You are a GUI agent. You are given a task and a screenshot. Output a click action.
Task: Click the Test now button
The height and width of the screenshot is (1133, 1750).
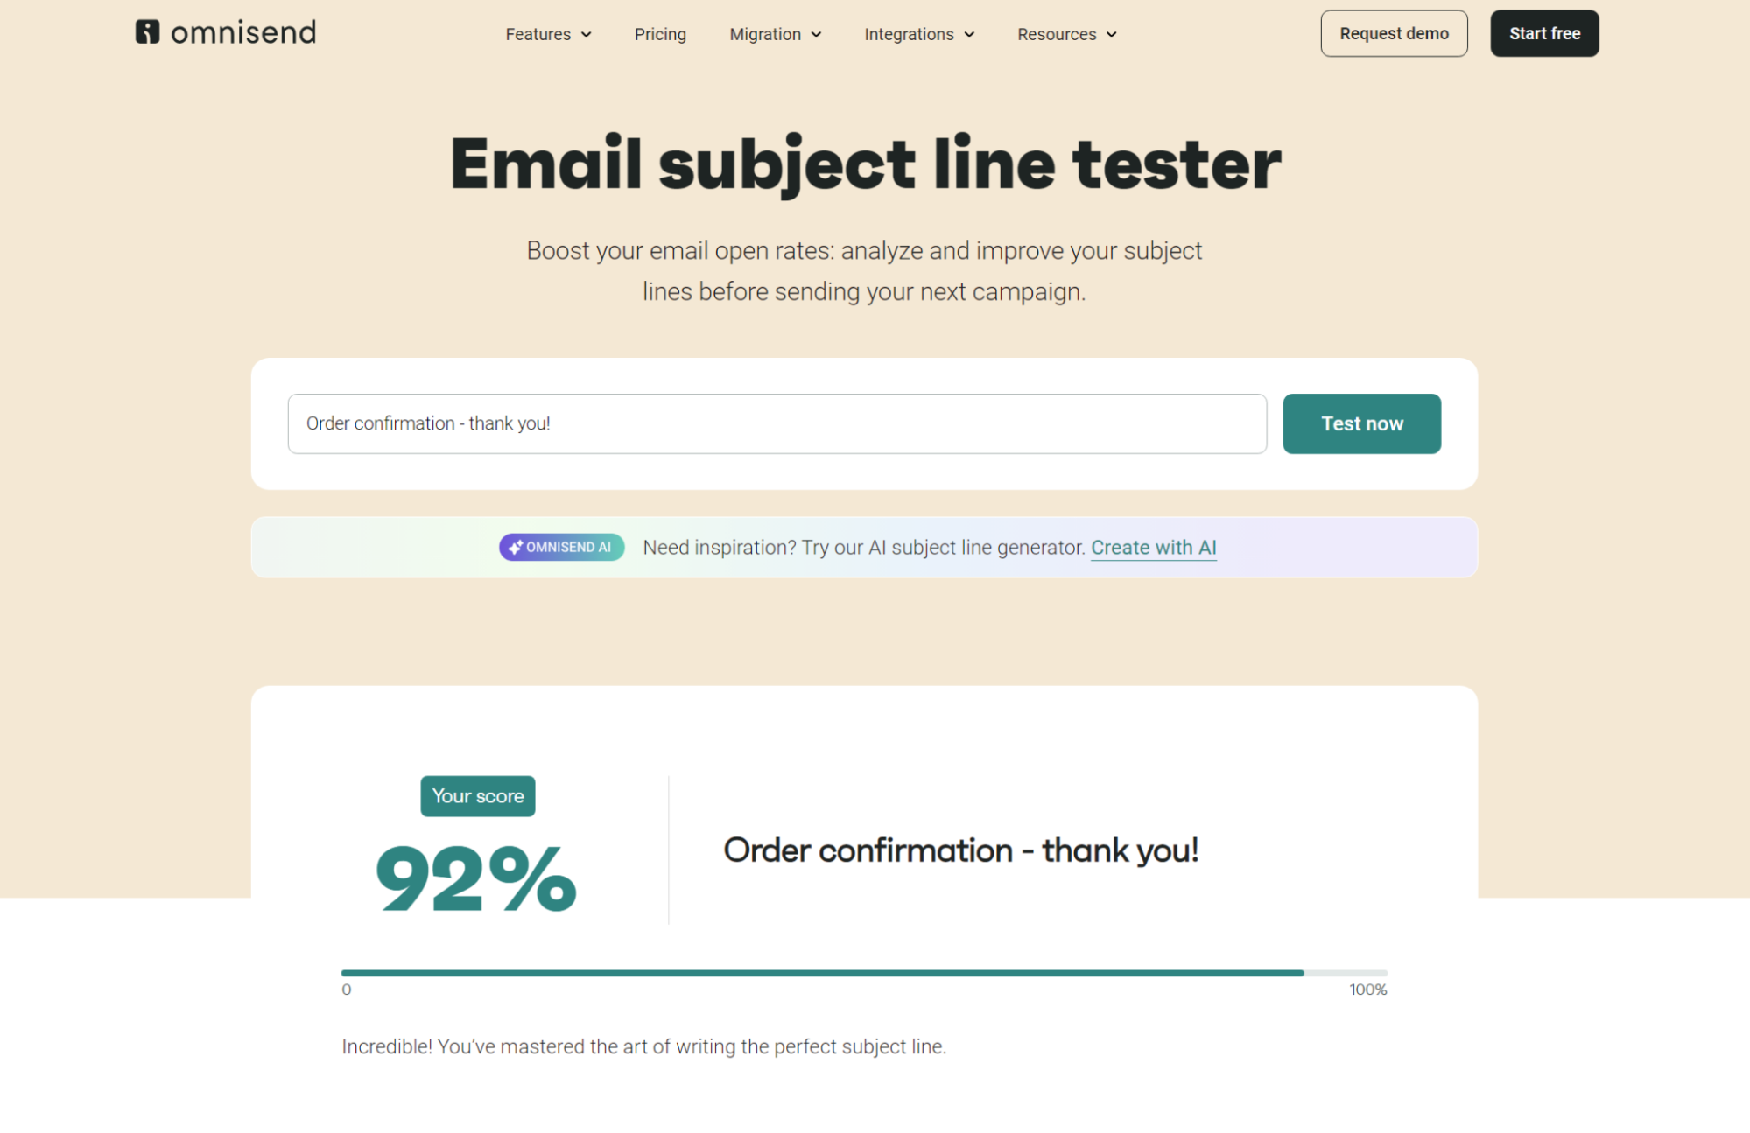1361,423
